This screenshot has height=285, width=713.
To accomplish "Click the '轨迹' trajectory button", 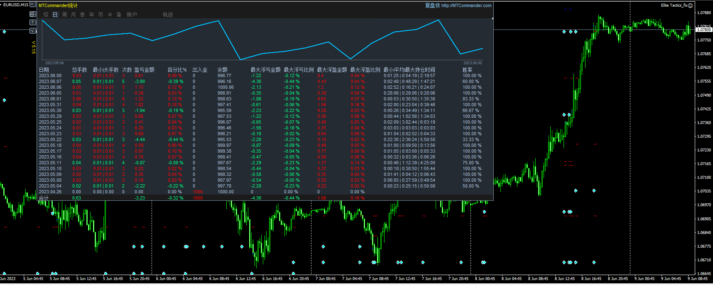I will point(168,15).
